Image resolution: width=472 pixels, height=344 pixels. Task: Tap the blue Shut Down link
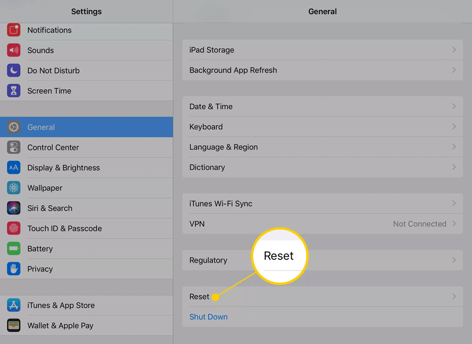point(208,317)
